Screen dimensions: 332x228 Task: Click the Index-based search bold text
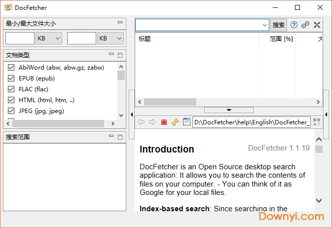point(175,208)
